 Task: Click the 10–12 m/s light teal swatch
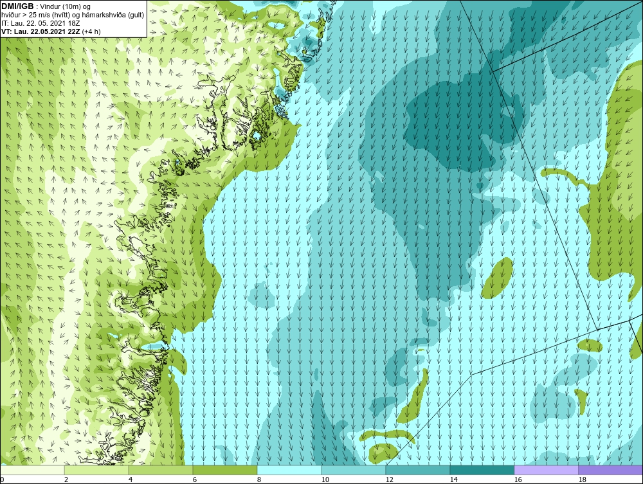pos(354,470)
